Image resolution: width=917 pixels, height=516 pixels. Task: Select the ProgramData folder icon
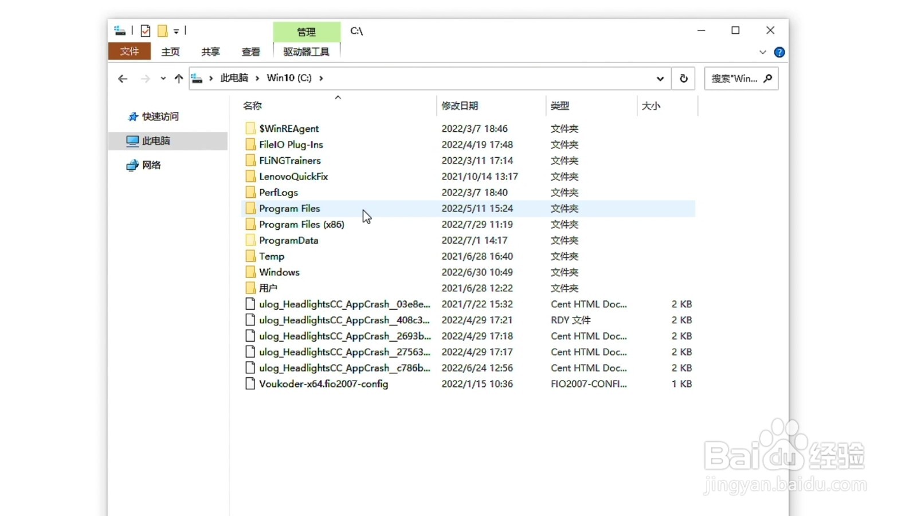pyautogui.click(x=250, y=240)
